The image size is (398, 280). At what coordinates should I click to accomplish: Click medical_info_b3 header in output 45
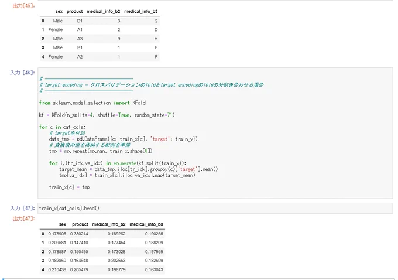tap(141, 12)
